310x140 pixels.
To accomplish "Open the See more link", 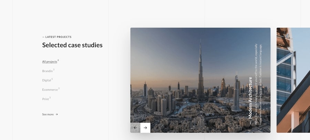I will click(48, 114).
